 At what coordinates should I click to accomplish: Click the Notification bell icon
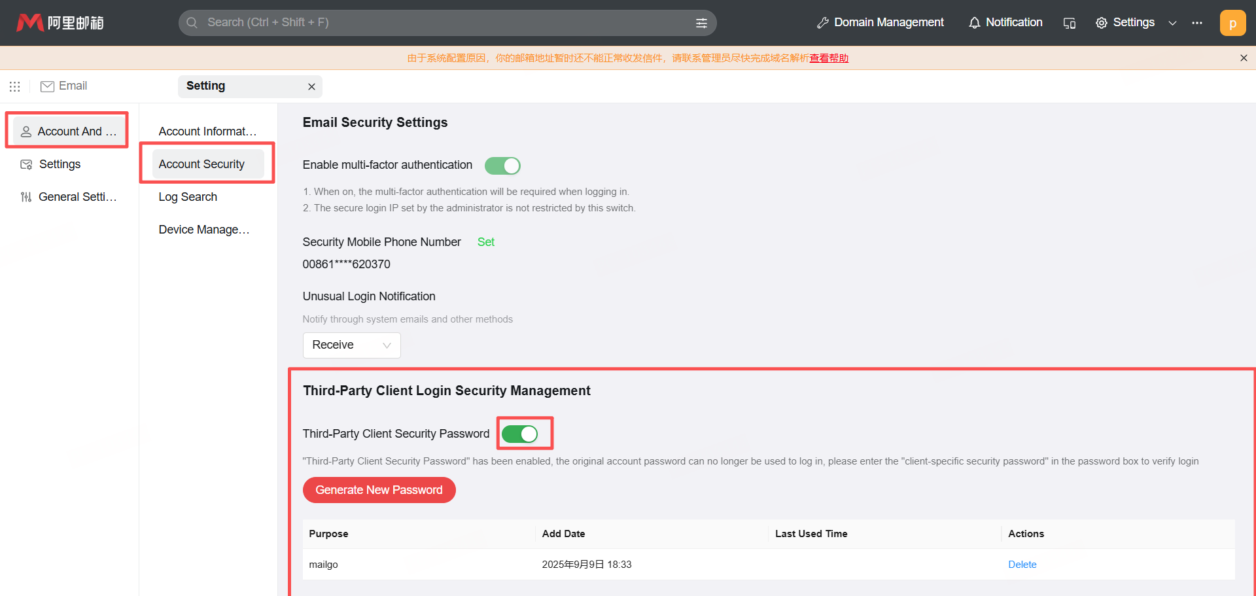[974, 23]
